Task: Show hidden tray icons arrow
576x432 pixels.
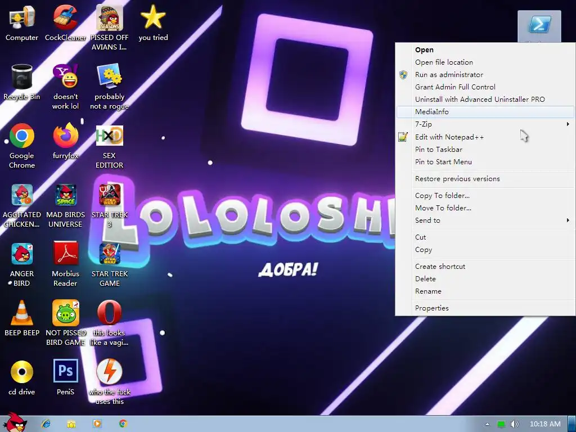Action: [487, 424]
